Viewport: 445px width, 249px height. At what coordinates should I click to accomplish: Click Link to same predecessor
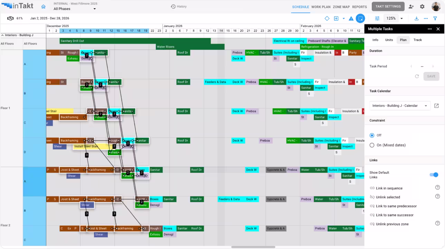(396, 206)
